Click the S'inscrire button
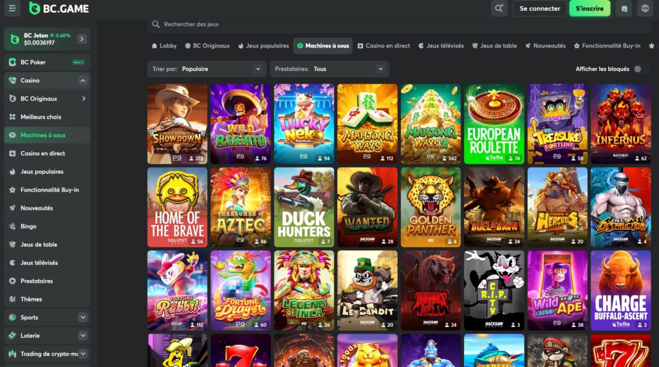The height and width of the screenshot is (367, 659). pyautogui.click(x=589, y=8)
